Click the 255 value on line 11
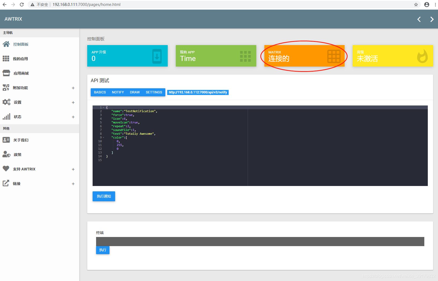This screenshot has width=438, height=281. [x=119, y=145]
